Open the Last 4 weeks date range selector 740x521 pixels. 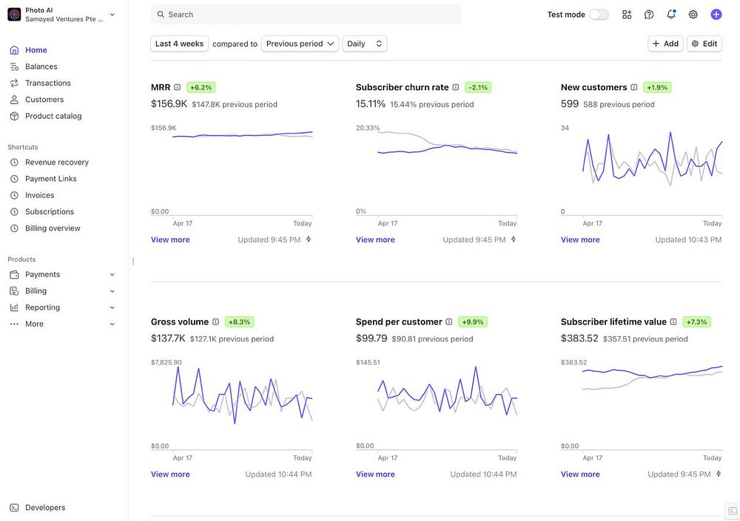tap(179, 44)
